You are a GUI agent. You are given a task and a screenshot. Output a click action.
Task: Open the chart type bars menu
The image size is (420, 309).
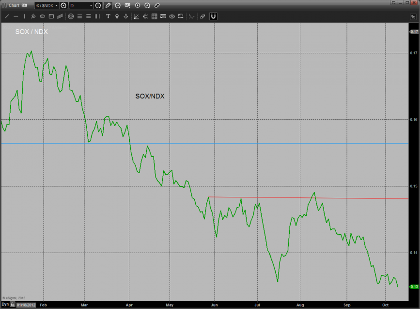tap(127, 5)
